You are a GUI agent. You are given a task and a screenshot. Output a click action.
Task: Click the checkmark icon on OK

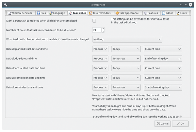pos(178,124)
